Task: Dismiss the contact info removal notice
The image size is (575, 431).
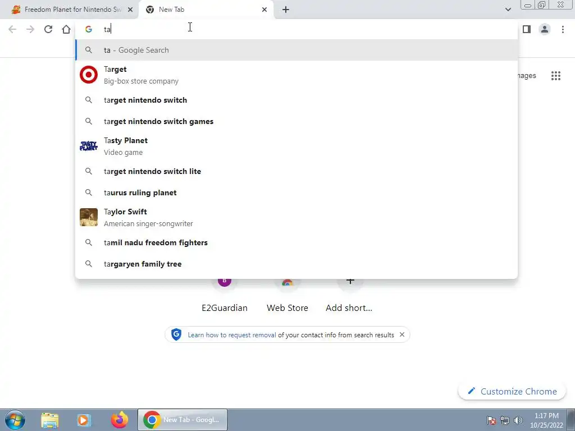Action: pos(402,334)
